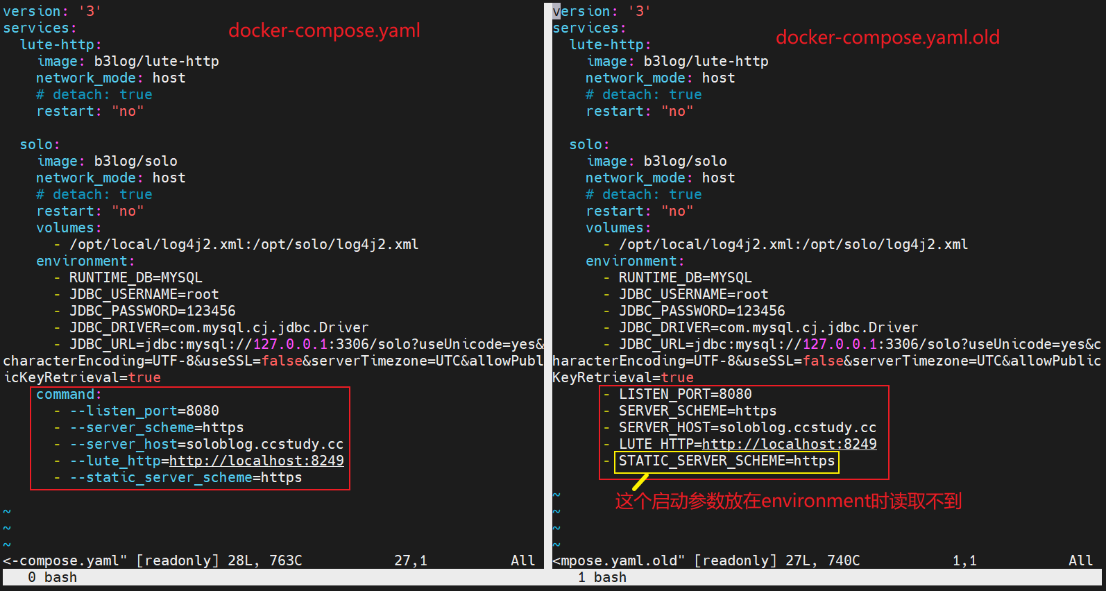The width and height of the screenshot is (1106, 591).
Task: Select 'image: b3log/lute-http' in right pane
Action: coord(677,61)
